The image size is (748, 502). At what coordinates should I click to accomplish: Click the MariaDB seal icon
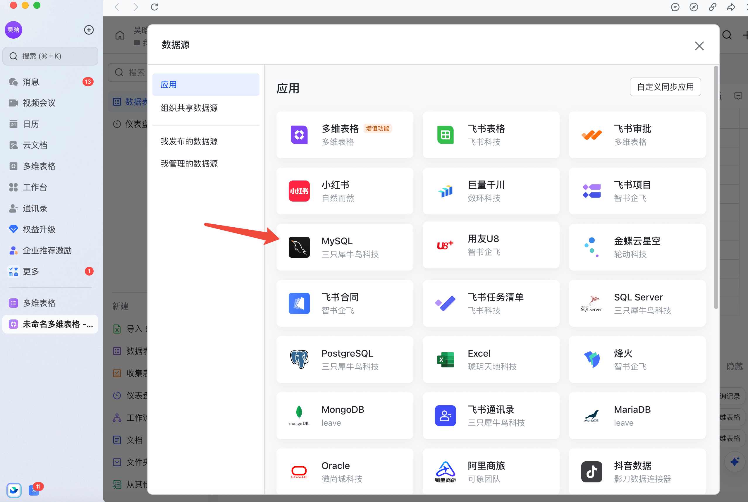(591, 416)
